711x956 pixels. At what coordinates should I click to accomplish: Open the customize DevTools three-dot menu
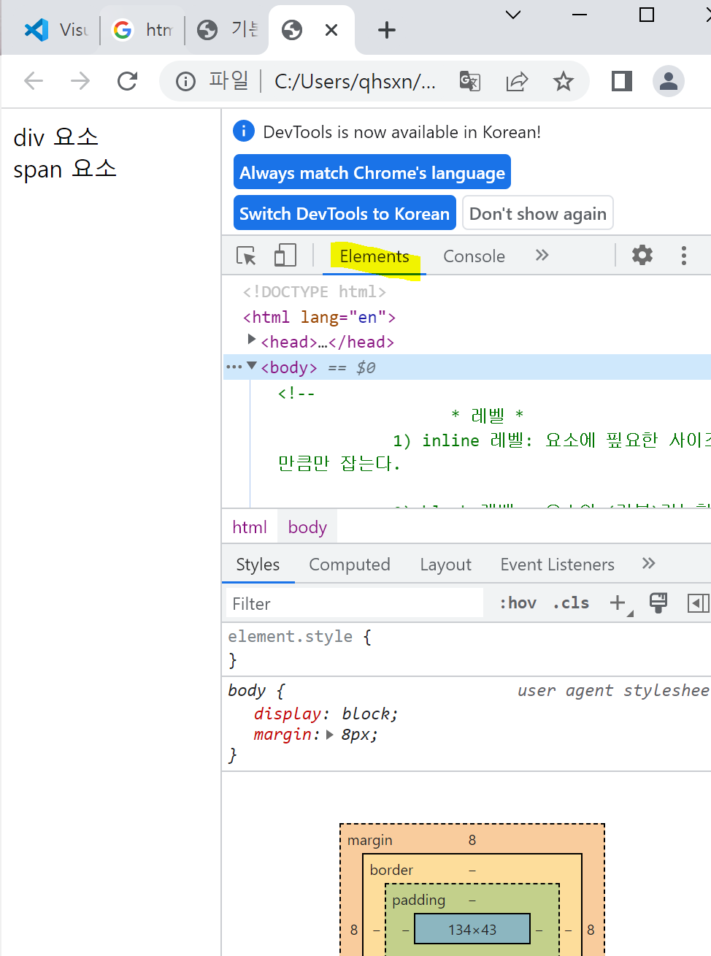pyautogui.click(x=683, y=255)
